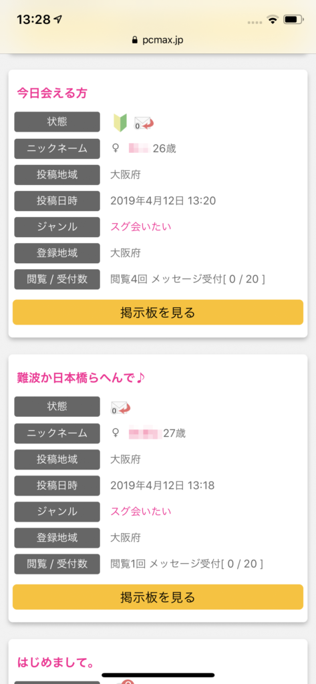This screenshot has height=684, width=316.
Task: Tap the blurred nickname of 26歳 user
Action: pos(139,149)
